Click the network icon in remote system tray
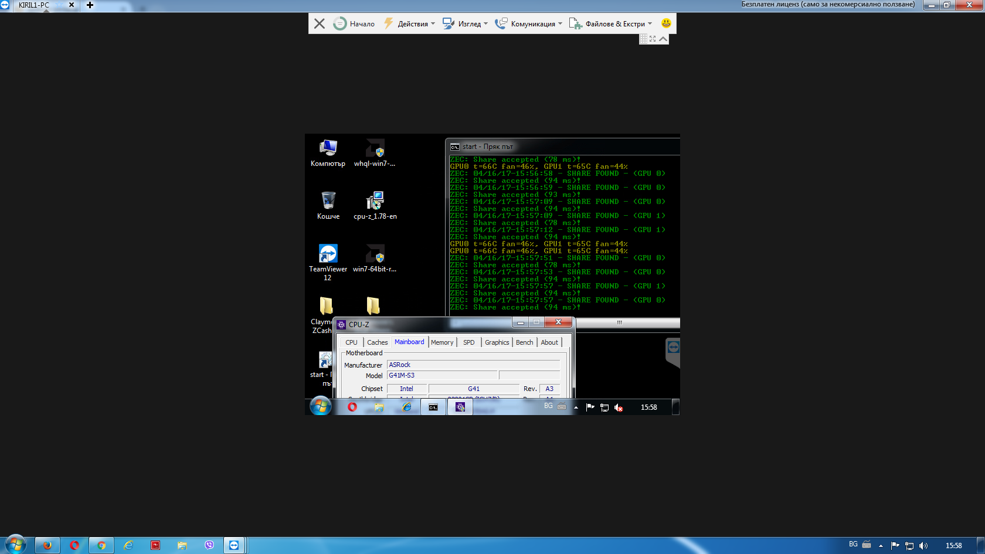The image size is (985, 554). point(604,407)
